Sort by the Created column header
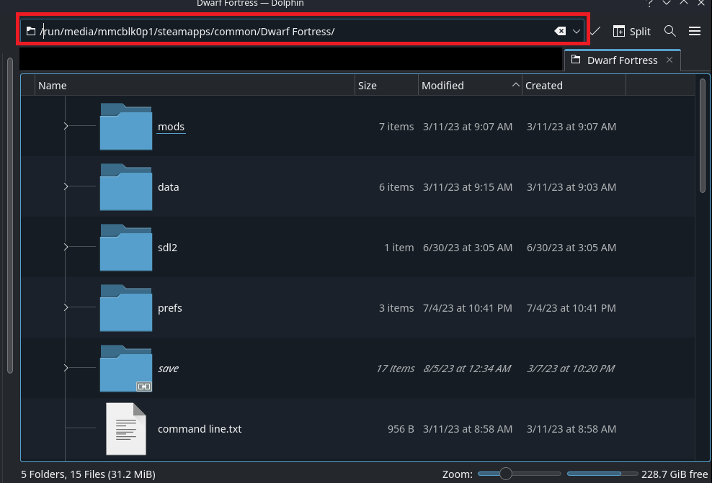The image size is (712, 483). coord(574,85)
